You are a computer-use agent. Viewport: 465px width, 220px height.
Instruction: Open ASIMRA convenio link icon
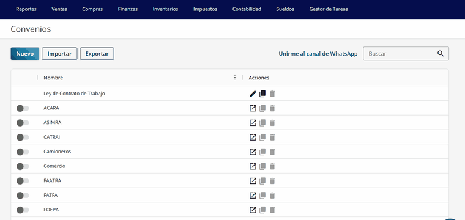click(x=253, y=123)
